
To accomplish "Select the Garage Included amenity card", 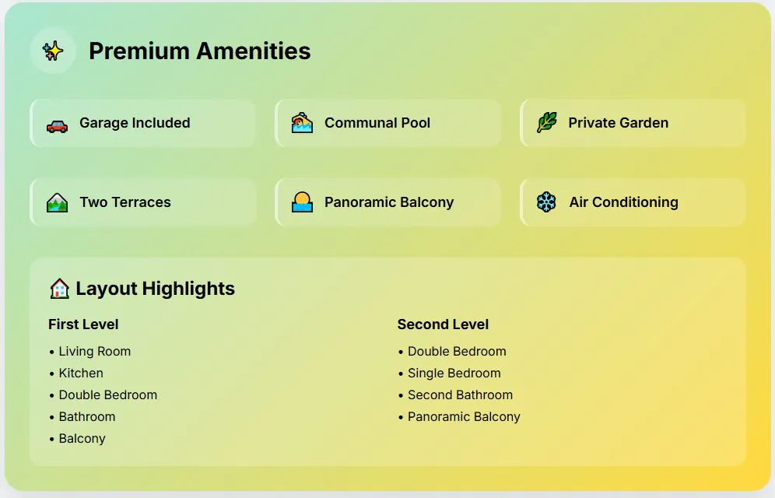I will click(x=143, y=123).
